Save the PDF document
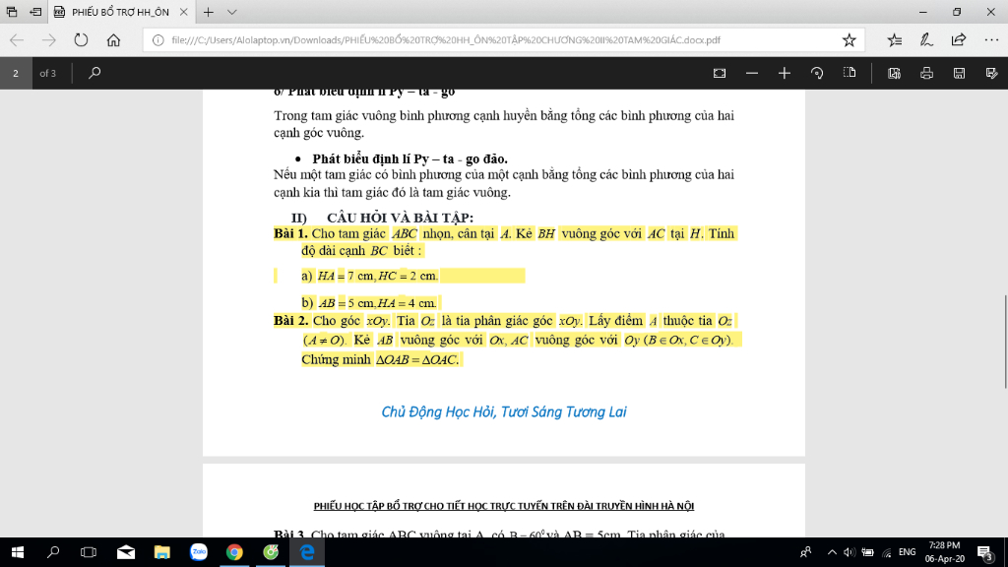The height and width of the screenshot is (567, 1008). 959,73
